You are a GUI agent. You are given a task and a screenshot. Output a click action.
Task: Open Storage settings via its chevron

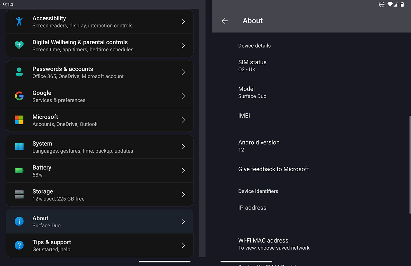point(183,194)
